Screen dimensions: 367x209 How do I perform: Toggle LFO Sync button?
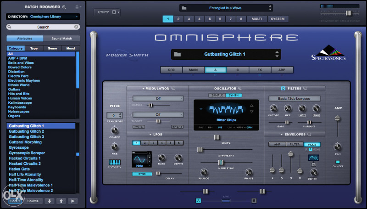[x=142, y=174]
